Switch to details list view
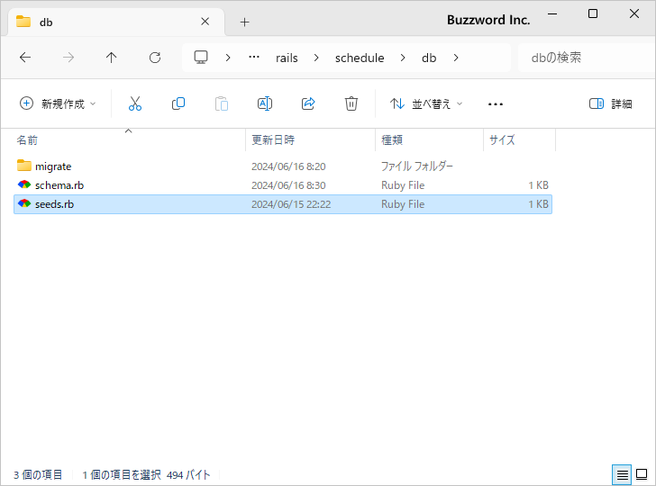 (622, 474)
